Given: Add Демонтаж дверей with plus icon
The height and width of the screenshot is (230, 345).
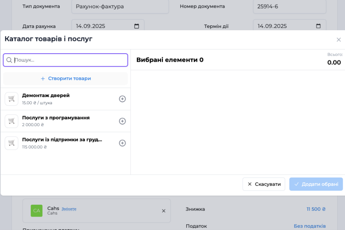Looking at the screenshot, I should pyautogui.click(x=122, y=99).
